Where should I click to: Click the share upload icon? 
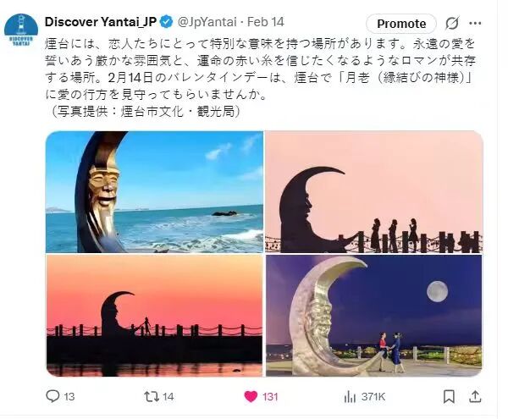tap(475, 396)
